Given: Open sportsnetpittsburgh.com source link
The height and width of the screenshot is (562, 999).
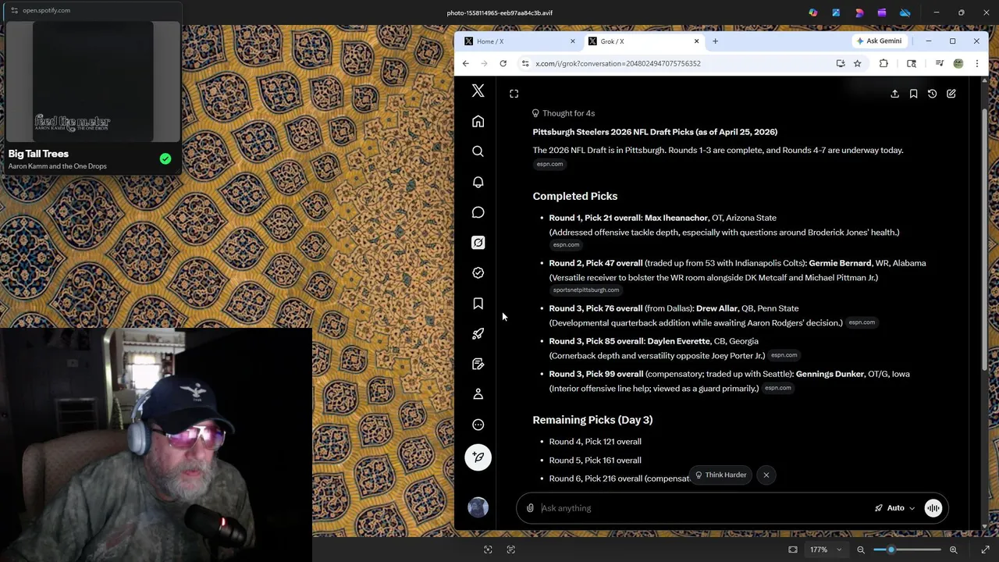Looking at the screenshot, I should click(586, 290).
